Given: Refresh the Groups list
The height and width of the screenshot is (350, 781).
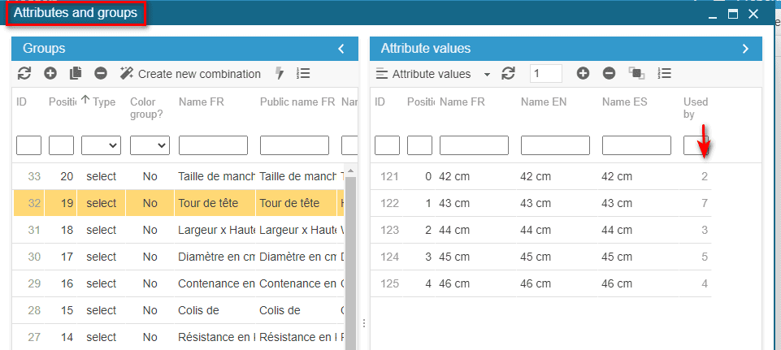Looking at the screenshot, I should pos(24,74).
